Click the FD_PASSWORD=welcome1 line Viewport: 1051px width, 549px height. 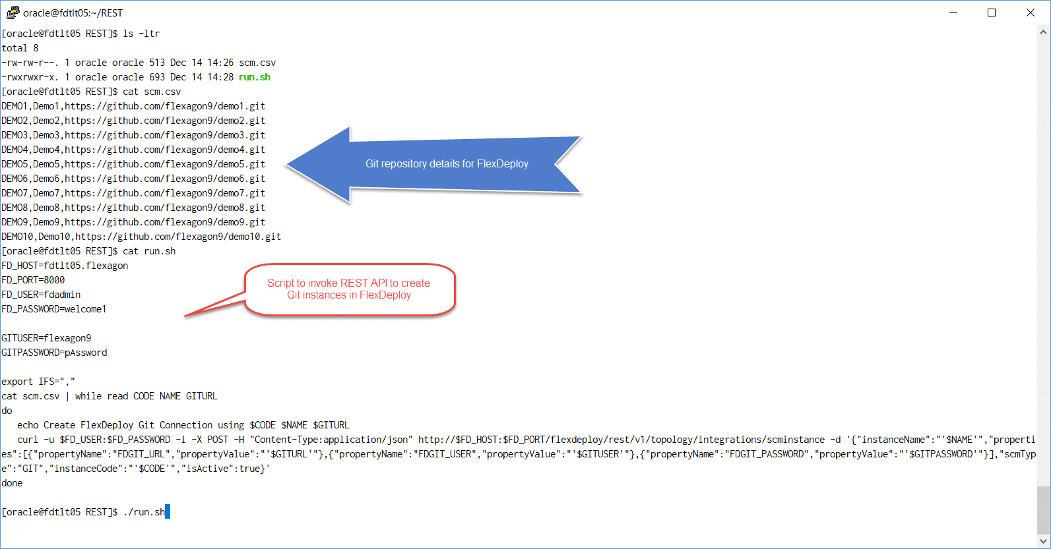(x=54, y=309)
